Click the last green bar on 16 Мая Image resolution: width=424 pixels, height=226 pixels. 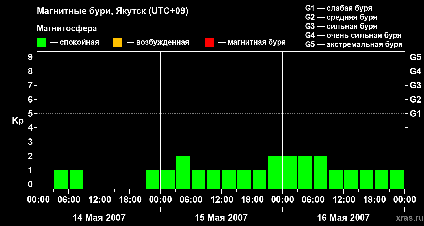pos(397,179)
